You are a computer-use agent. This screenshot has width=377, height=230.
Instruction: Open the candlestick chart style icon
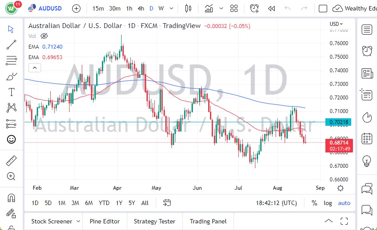[x=188, y=8]
